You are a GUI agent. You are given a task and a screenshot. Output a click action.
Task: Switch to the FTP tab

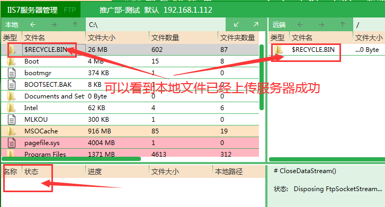[70, 10]
